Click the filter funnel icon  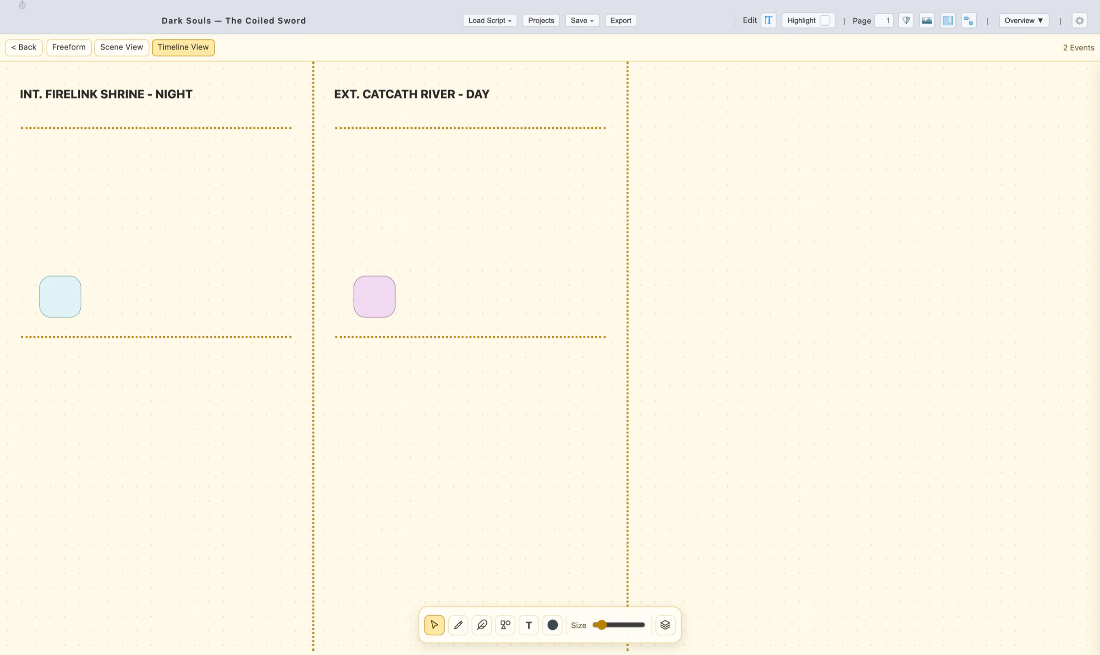coord(906,20)
